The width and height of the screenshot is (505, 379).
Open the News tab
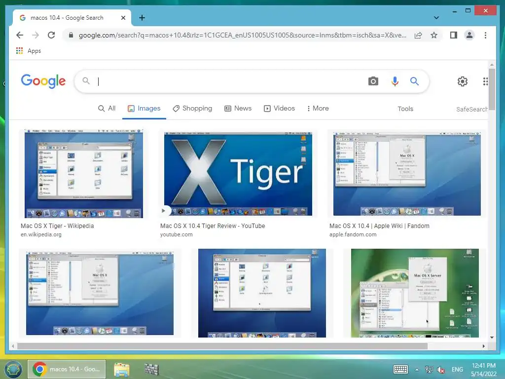[238, 108]
